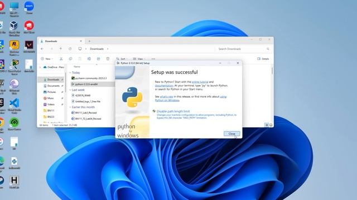Click the Rename icon in Explorer toolbar
The image size is (357, 200).
89,59
